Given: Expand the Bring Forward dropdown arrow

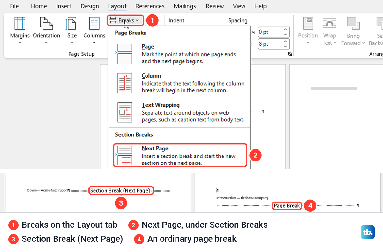Looking at the screenshot, I should (363, 43).
